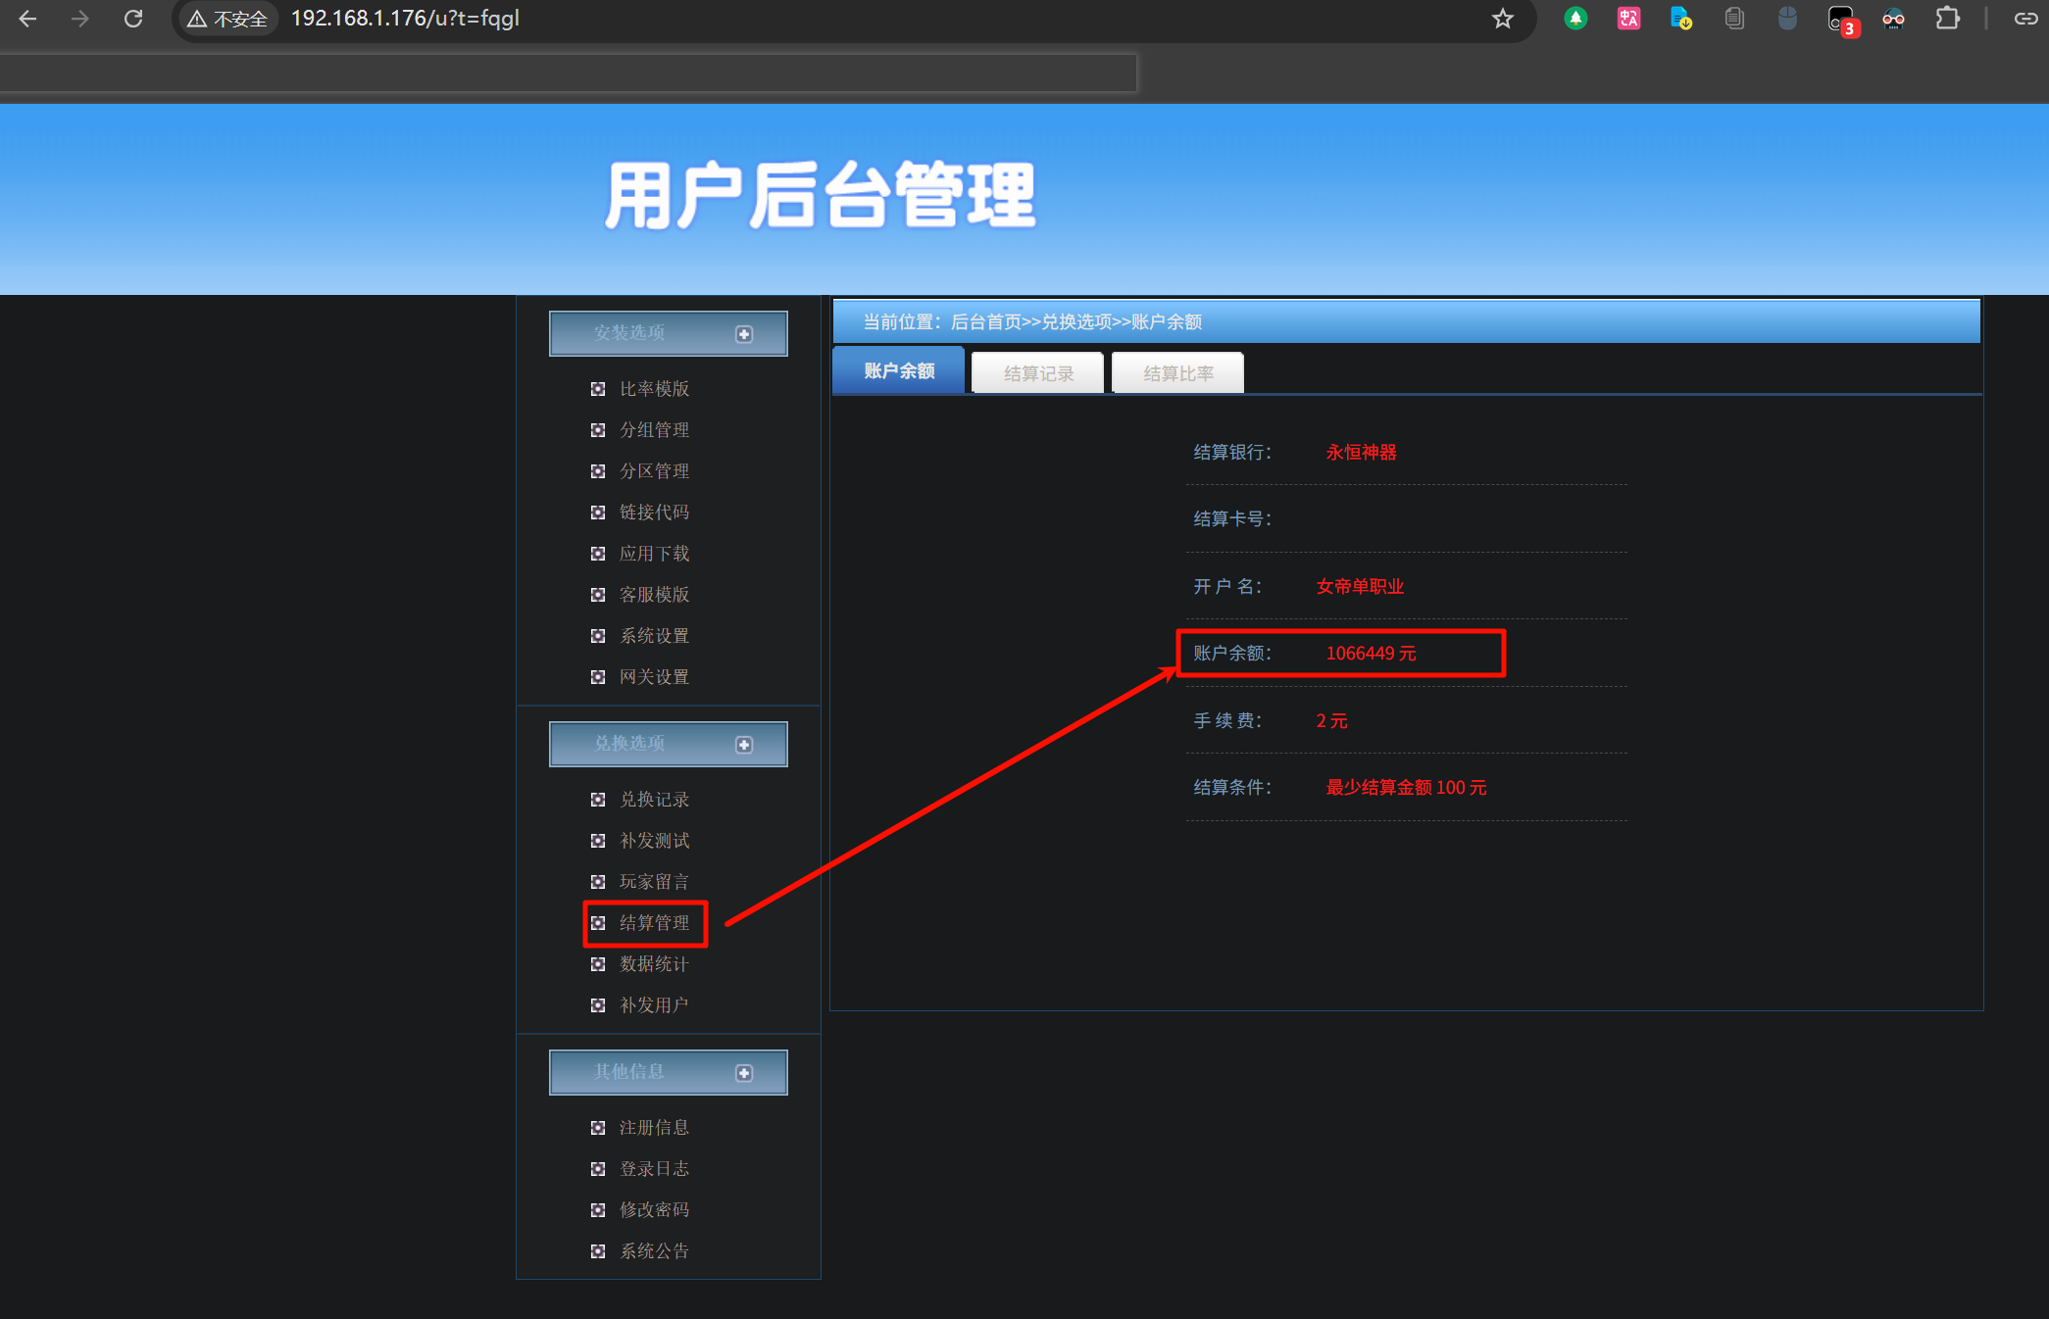Image resolution: width=2049 pixels, height=1319 pixels.
Task: Open 修改密码 in sidebar
Action: pyautogui.click(x=654, y=1210)
